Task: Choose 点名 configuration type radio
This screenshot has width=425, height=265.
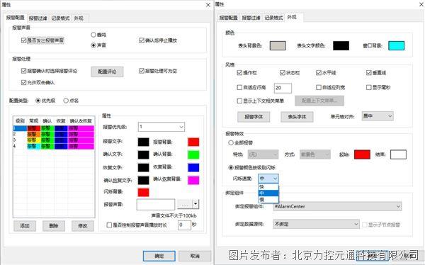Action: coord(66,101)
